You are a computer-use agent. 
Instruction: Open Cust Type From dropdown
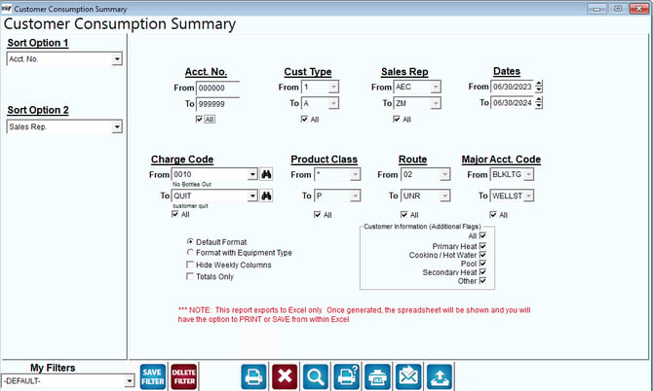[333, 88]
